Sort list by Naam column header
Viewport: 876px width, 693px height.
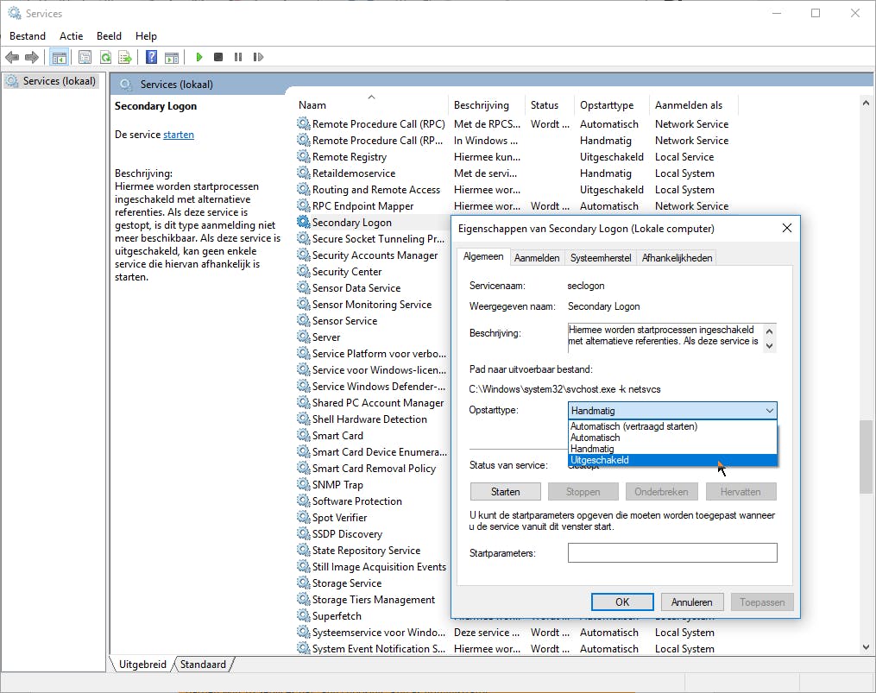312,105
